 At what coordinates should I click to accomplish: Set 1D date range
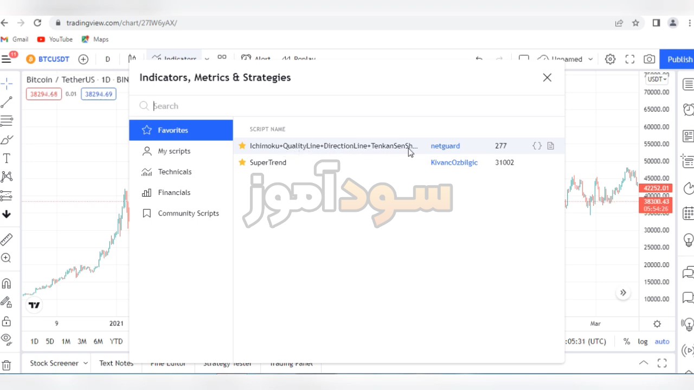pos(34,341)
